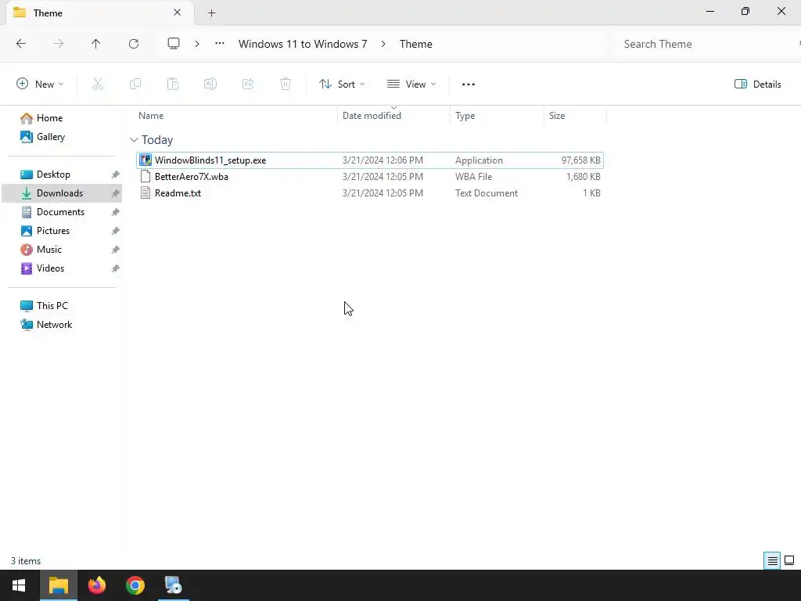
Task: Open a new tab with plus button
Action: 211,13
